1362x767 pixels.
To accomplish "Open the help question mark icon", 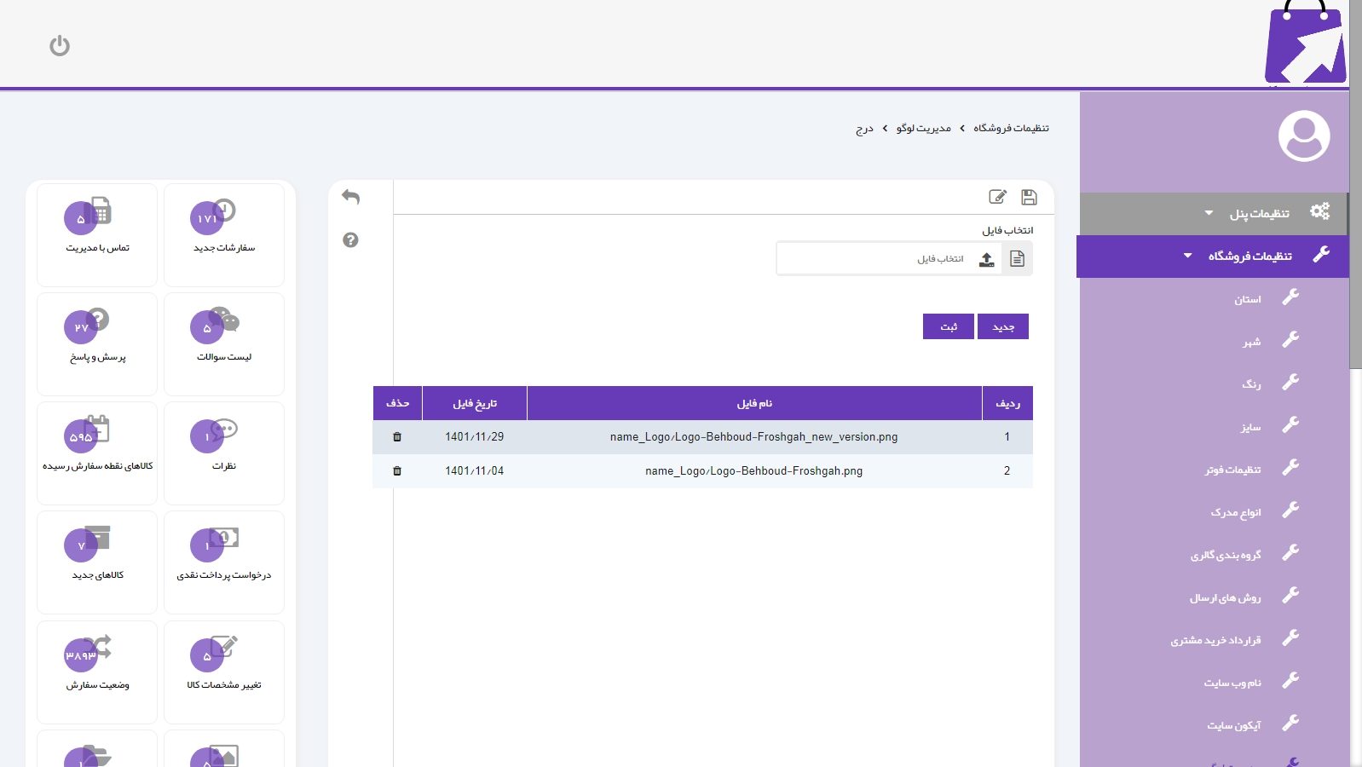I will tap(350, 240).
